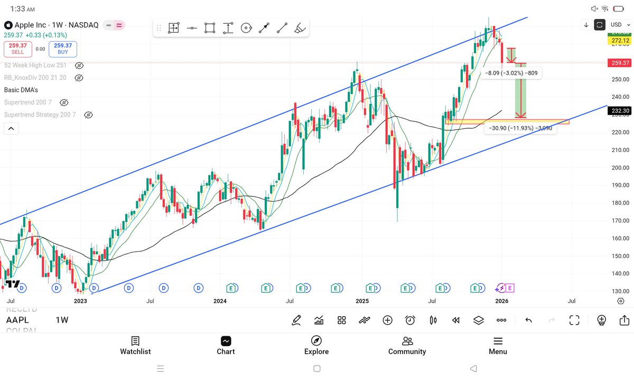The width and height of the screenshot is (634, 380).
Task: Hide the RB_KnoxDiv indicator
Action: pyautogui.click(x=79, y=78)
